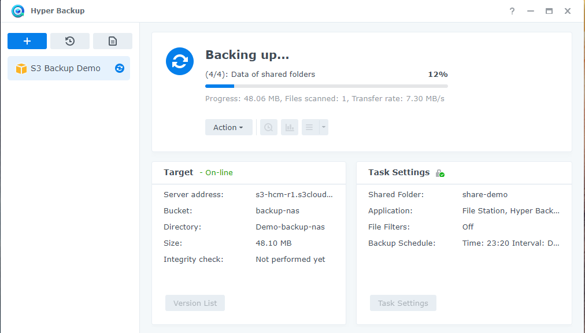The image size is (585, 333).
Task: Expand the Action dropdown menu
Action: [x=228, y=127]
